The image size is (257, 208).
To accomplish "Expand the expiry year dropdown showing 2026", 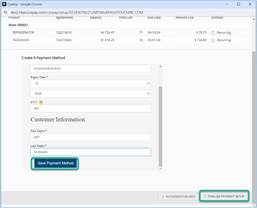I will (x=90, y=94).
